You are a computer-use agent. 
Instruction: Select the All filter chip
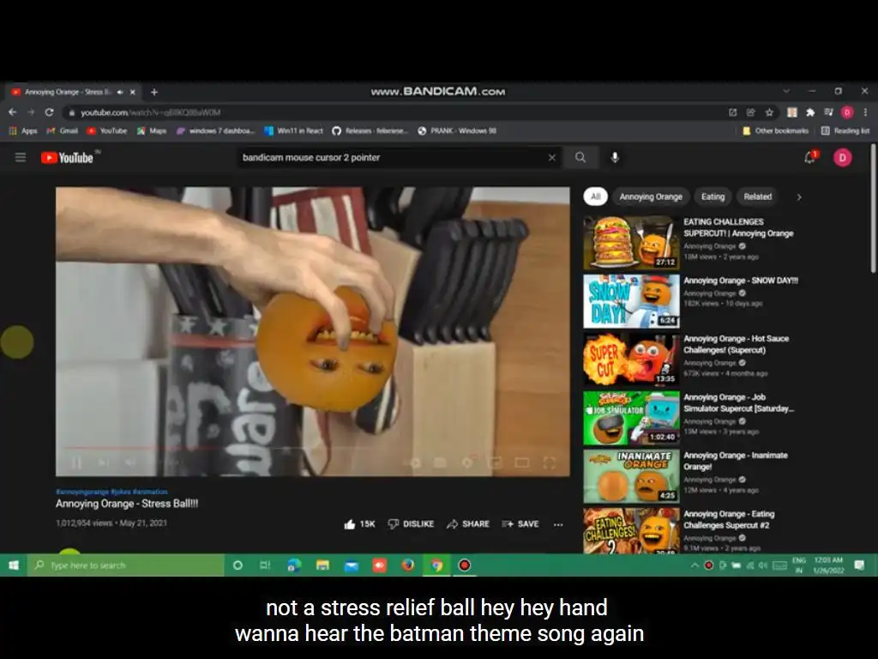(595, 196)
